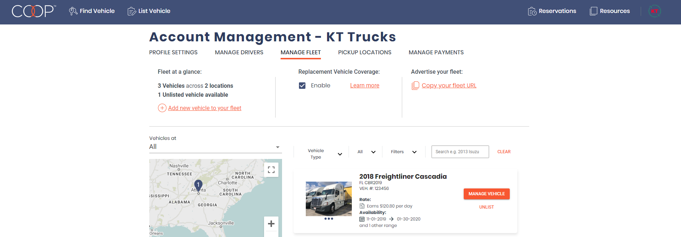The image size is (681, 237).
Task: Click 'and 1 other range' text
Action: click(378, 225)
